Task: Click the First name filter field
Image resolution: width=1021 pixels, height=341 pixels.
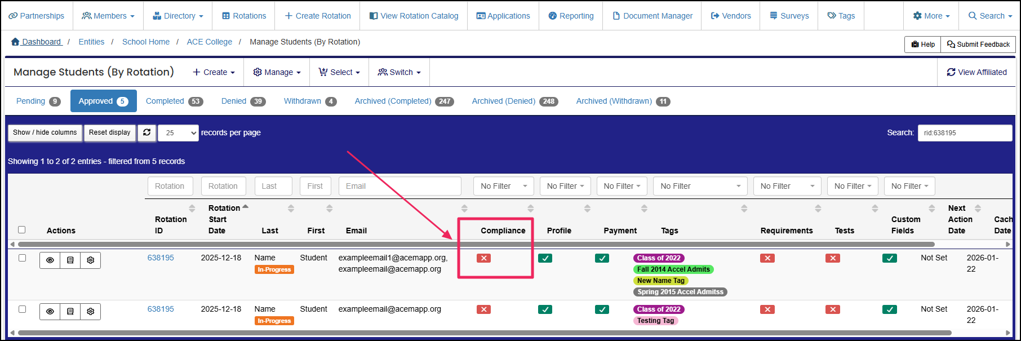Action: (x=315, y=186)
